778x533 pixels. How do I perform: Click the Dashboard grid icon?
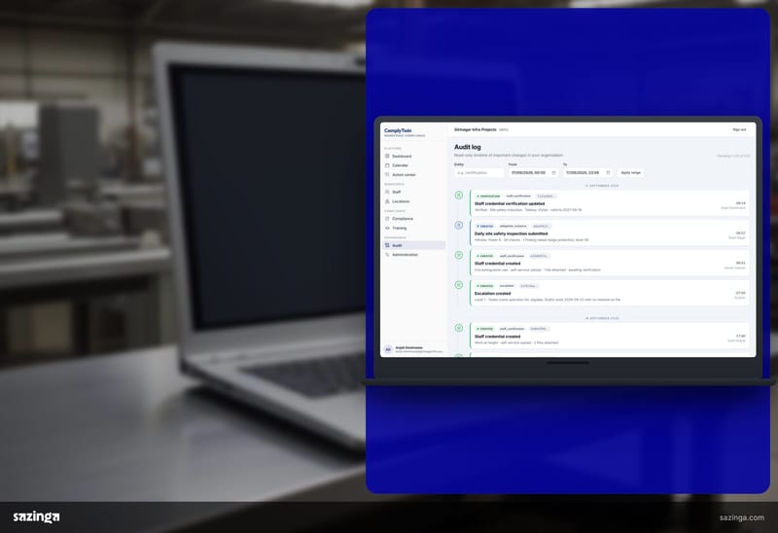(x=387, y=156)
